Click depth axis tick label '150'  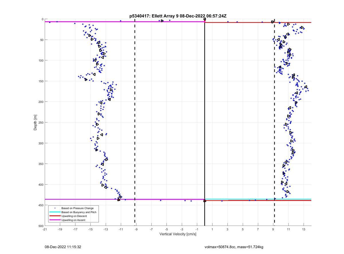[41, 81]
